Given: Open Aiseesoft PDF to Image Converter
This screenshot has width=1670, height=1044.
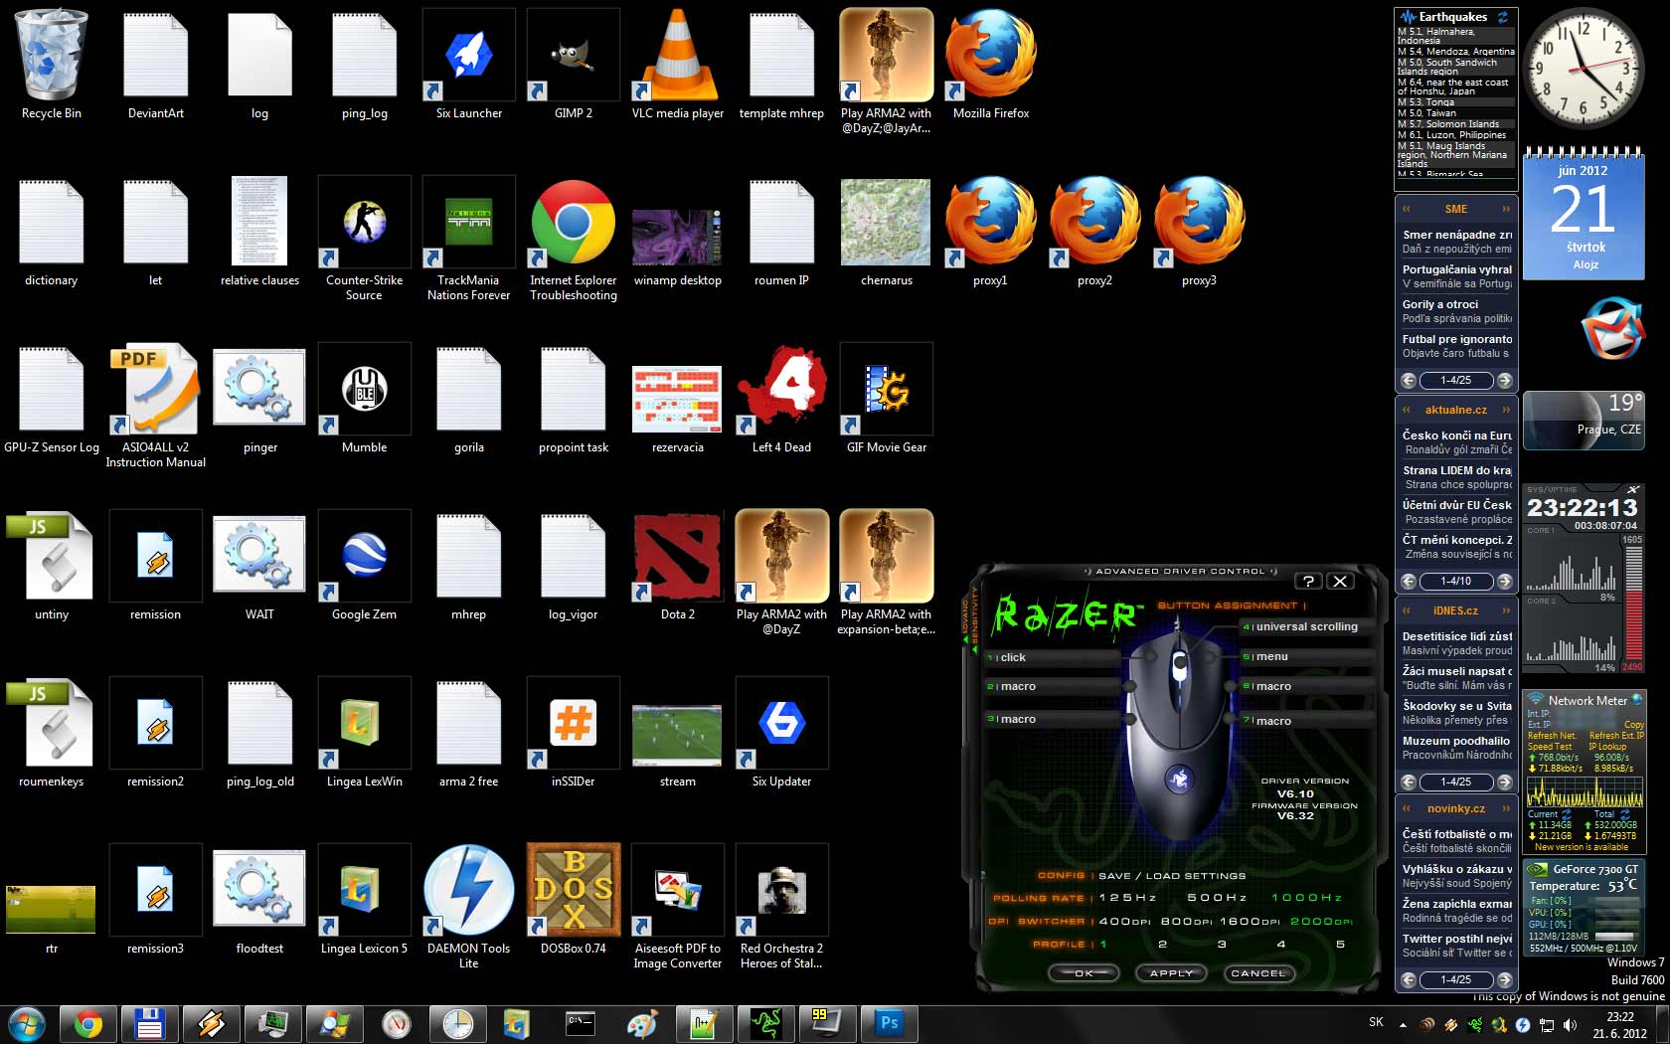Looking at the screenshot, I should pos(678,906).
